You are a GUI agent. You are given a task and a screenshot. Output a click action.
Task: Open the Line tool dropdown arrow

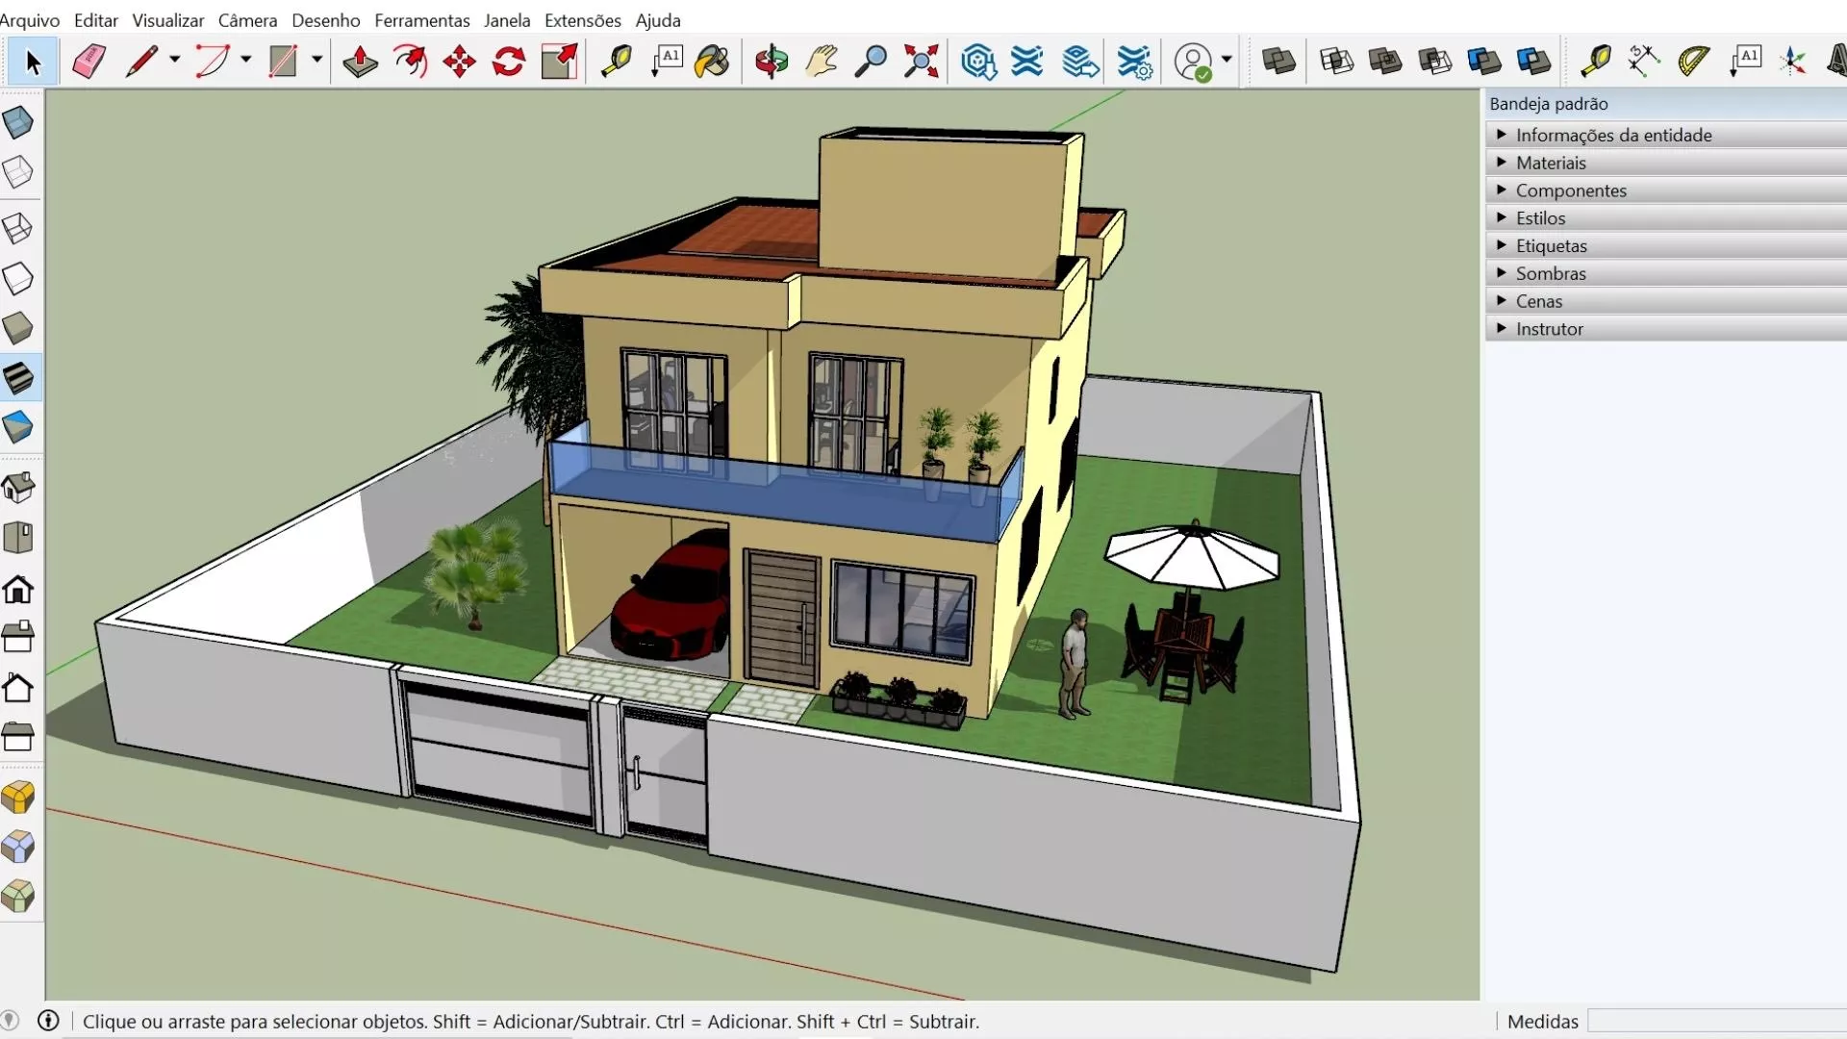(x=174, y=60)
